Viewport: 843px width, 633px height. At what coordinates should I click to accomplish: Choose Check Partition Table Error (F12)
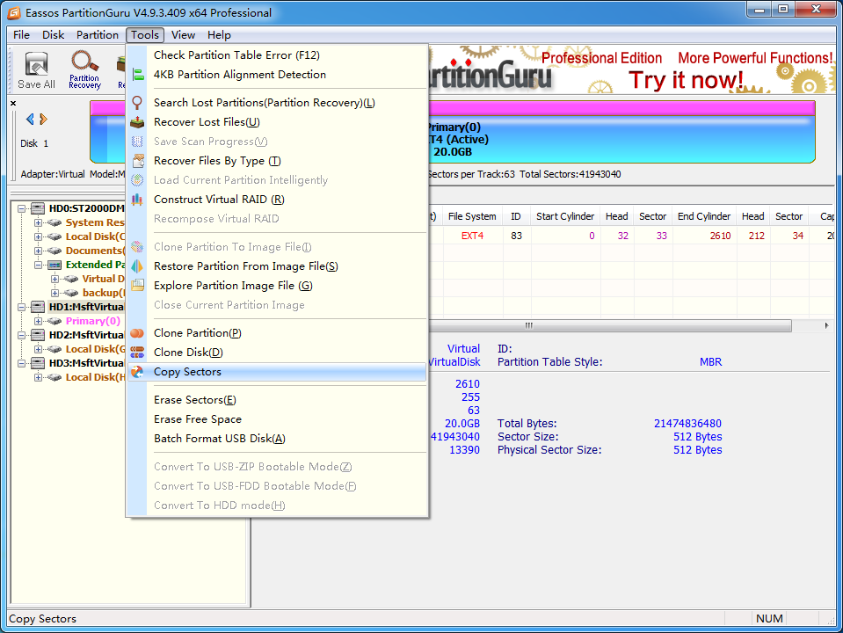[278, 55]
